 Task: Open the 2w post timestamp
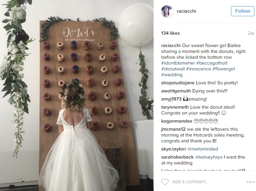point(251,33)
